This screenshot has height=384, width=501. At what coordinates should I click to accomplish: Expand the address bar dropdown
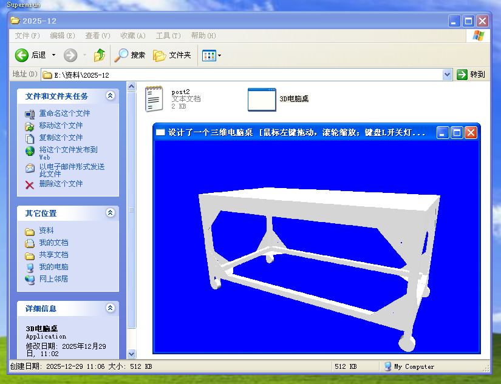pyautogui.click(x=448, y=75)
